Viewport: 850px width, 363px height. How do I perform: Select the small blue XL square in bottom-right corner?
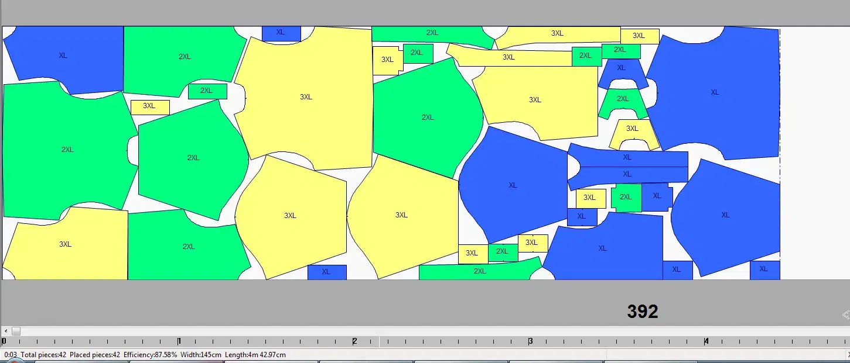click(764, 269)
